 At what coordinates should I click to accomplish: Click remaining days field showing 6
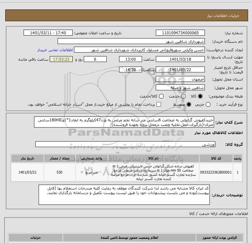[x=95, y=59]
